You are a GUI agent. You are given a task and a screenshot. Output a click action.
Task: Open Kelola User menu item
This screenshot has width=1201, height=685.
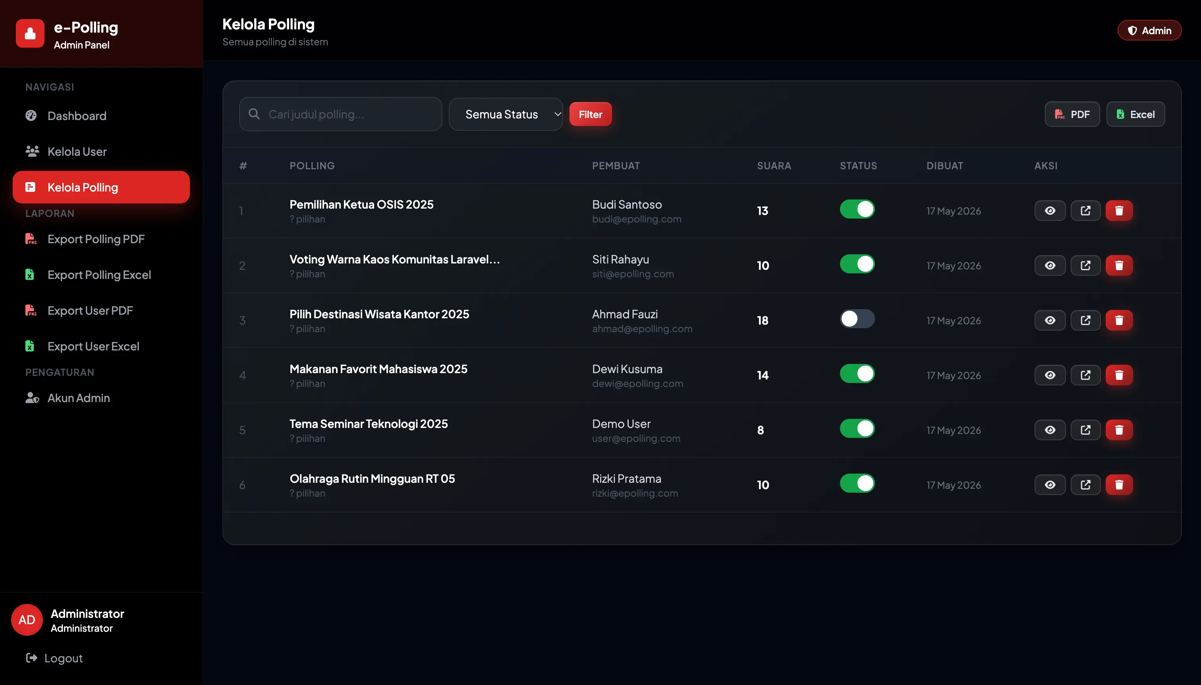click(101, 151)
